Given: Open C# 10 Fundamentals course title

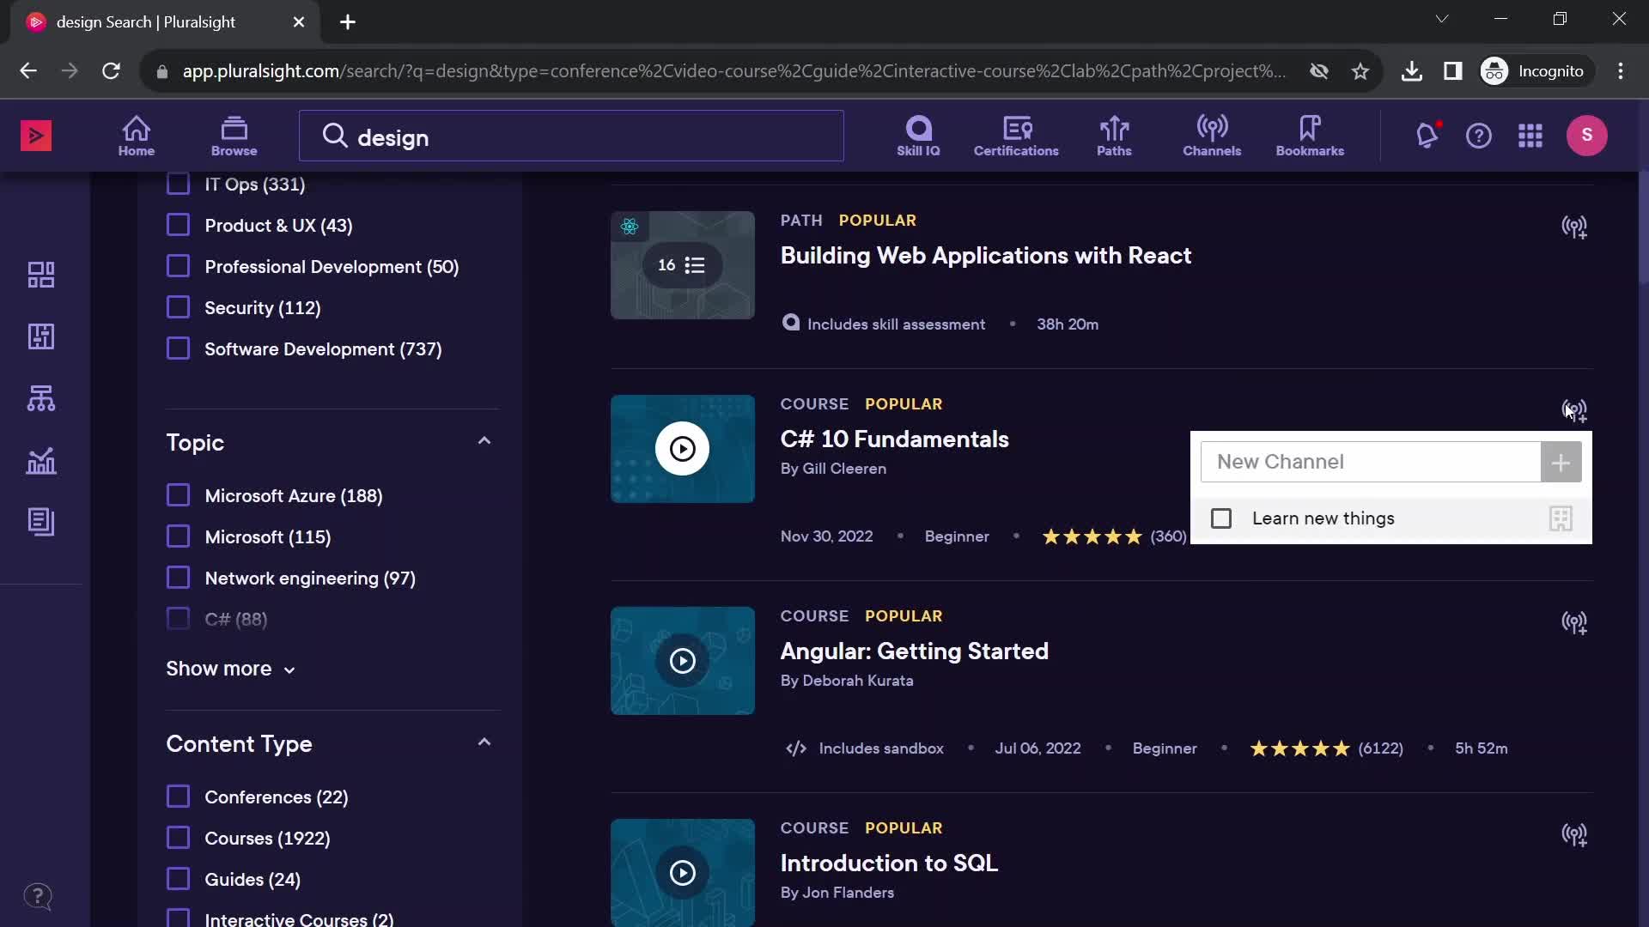Looking at the screenshot, I should click(894, 439).
